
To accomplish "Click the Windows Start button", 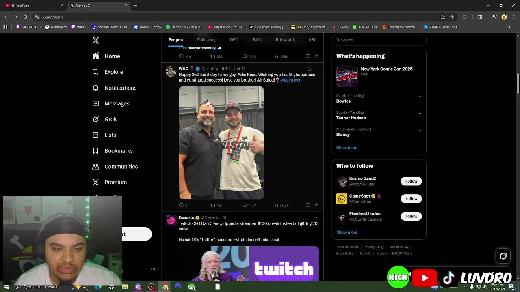I will point(6,287).
